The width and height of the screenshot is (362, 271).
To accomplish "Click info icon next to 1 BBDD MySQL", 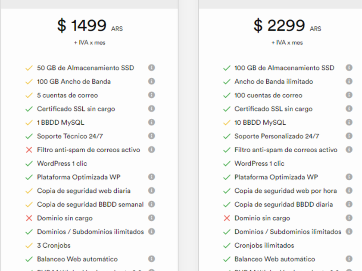I will point(152,122).
